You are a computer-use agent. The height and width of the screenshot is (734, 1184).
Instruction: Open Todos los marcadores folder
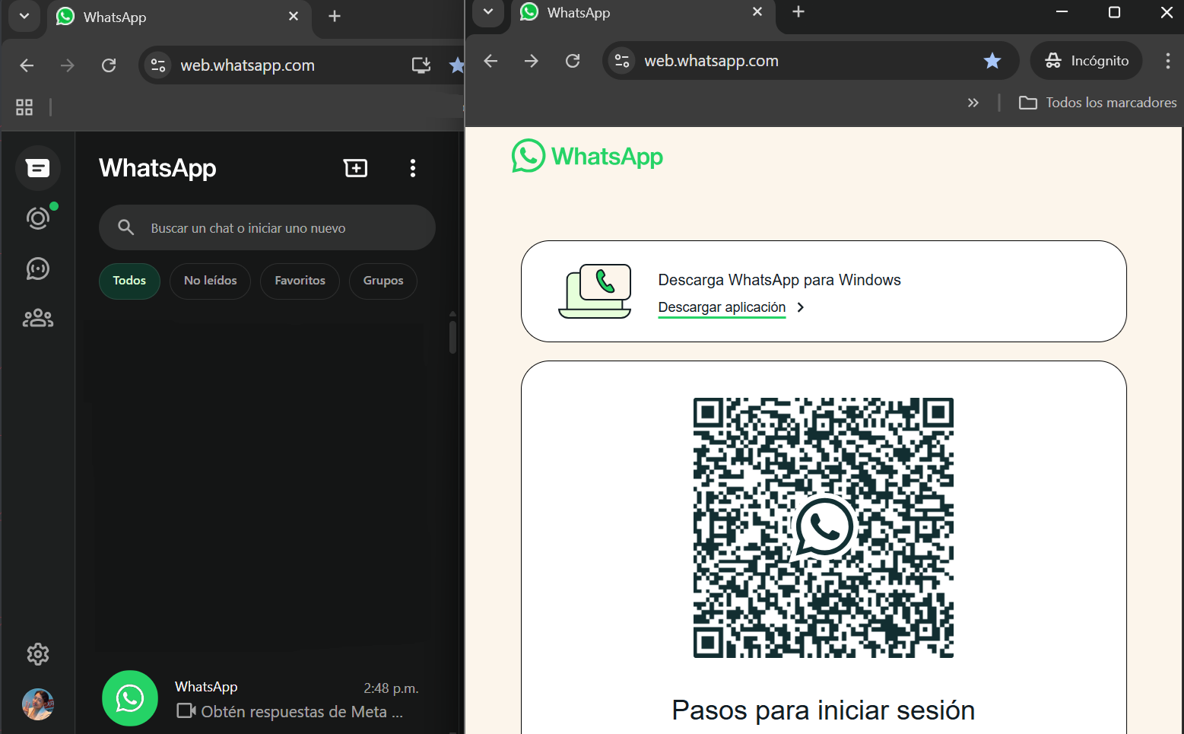tap(1097, 103)
